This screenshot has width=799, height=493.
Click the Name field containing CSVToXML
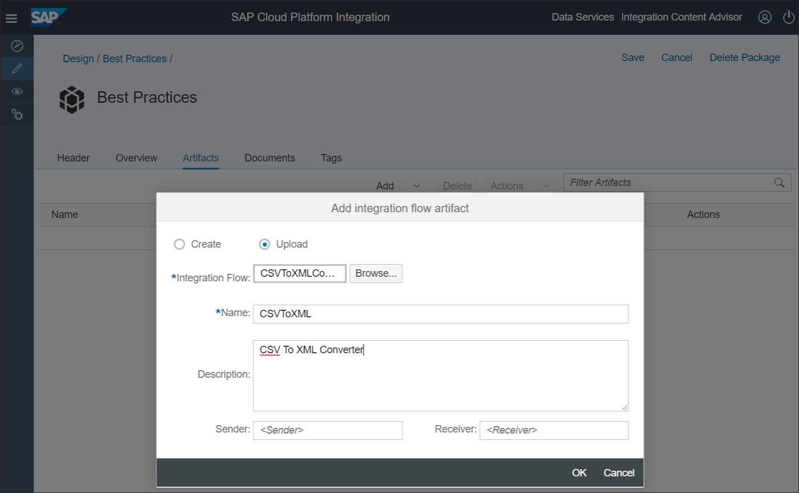click(441, 314)
